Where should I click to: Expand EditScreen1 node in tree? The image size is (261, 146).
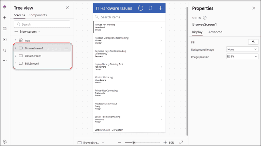16,63
